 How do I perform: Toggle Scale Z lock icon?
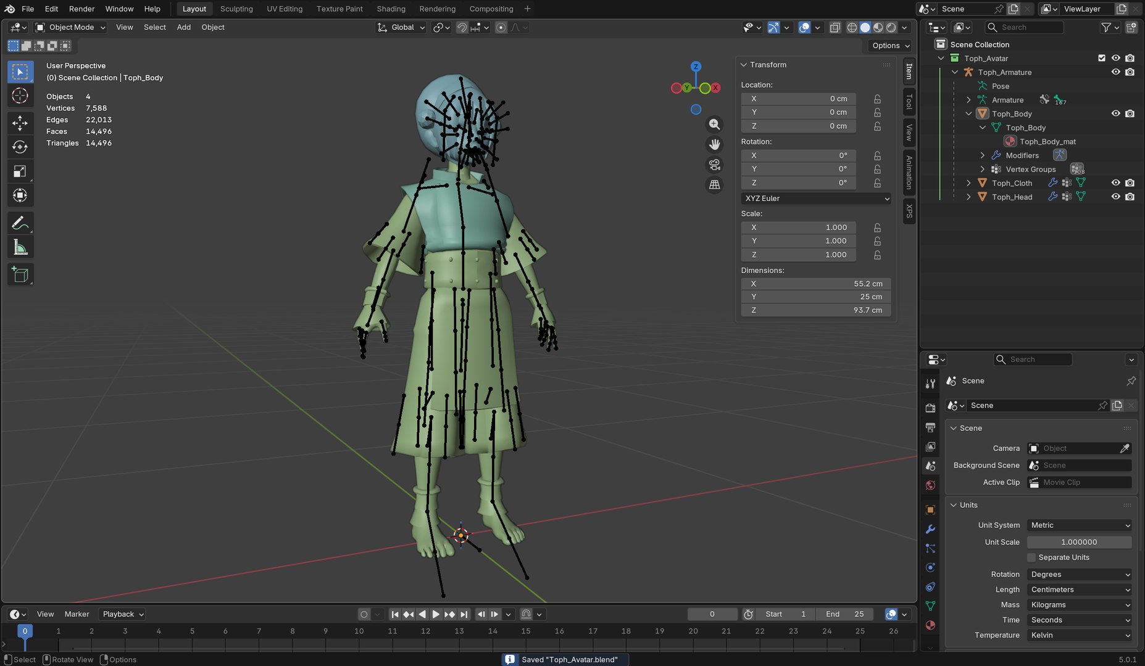pos(877,255)
